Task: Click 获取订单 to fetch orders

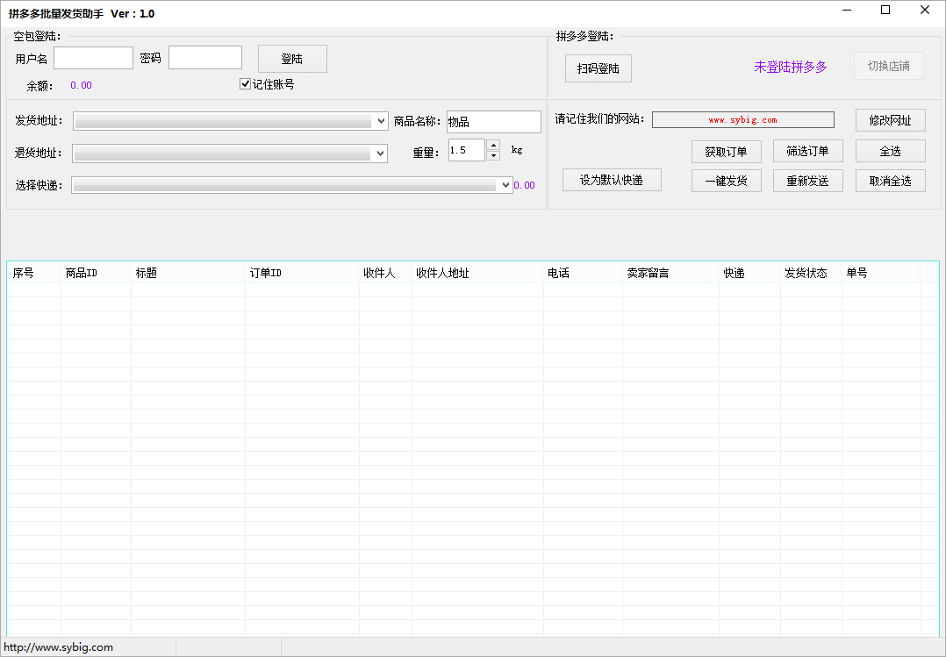Action: (x=726, y=151)
